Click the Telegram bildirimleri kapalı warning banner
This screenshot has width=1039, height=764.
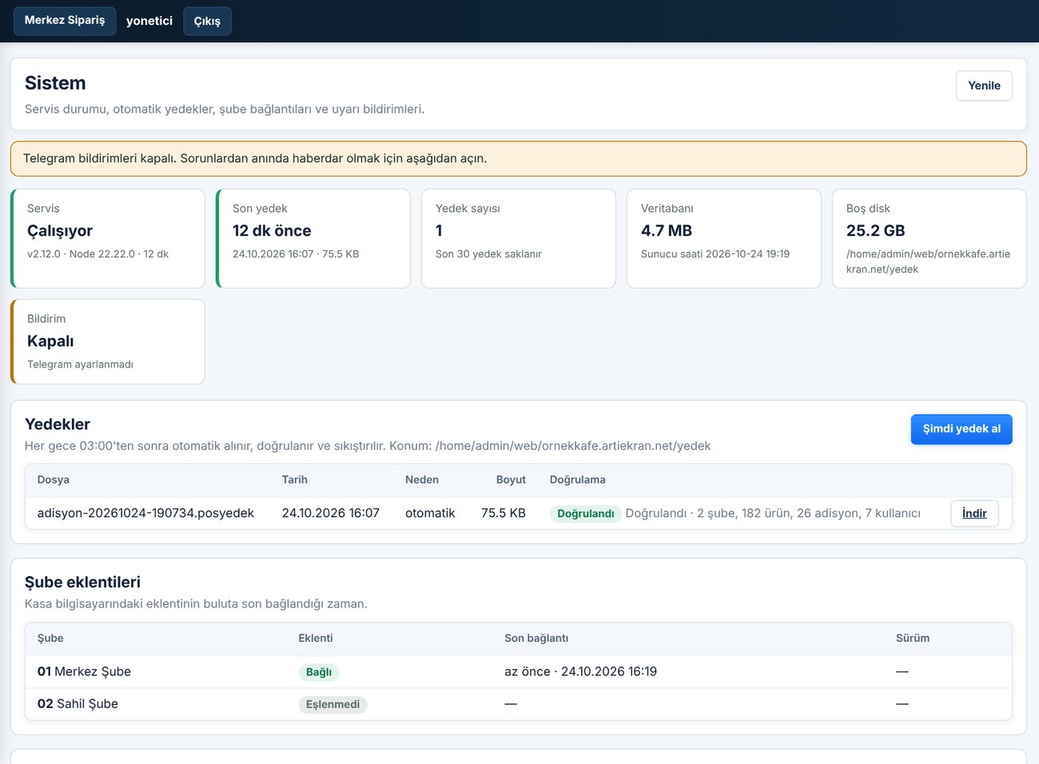tap(519, 158)
